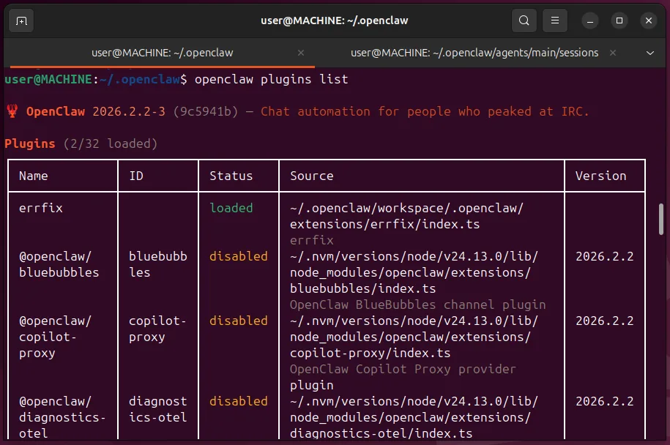This screenshot has width=670, height=445.
Task: Switch to the ~/.openclaw tab
Action: pyautogui.click(x=162, y=53)
